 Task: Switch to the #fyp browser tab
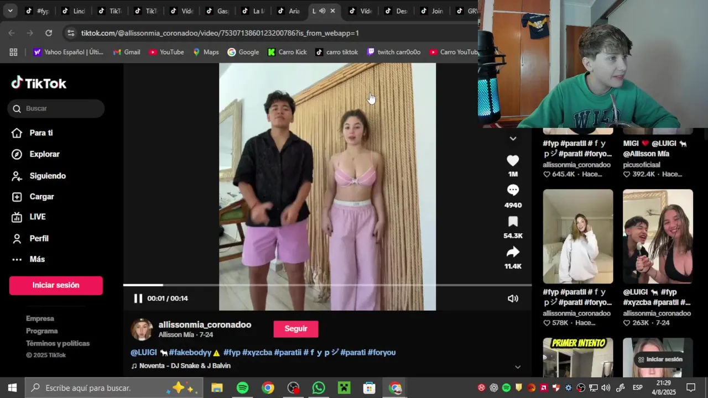38,11
